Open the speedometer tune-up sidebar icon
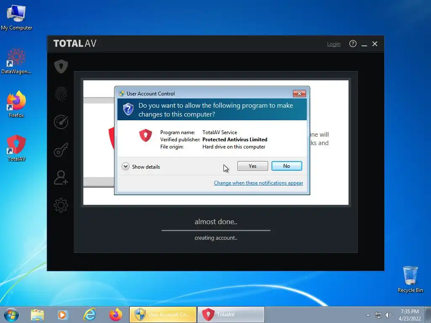Image resolution: width=431 pixels, height=323 pixels. [x=61, y=122]
